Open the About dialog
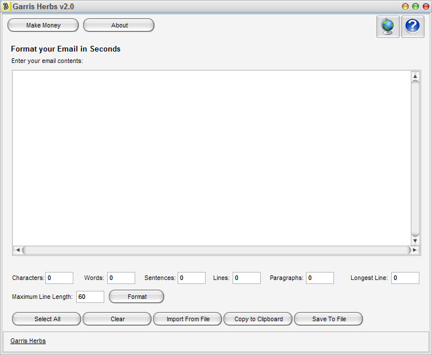Screen dimensions: 432x355 (x=119, y=25)
